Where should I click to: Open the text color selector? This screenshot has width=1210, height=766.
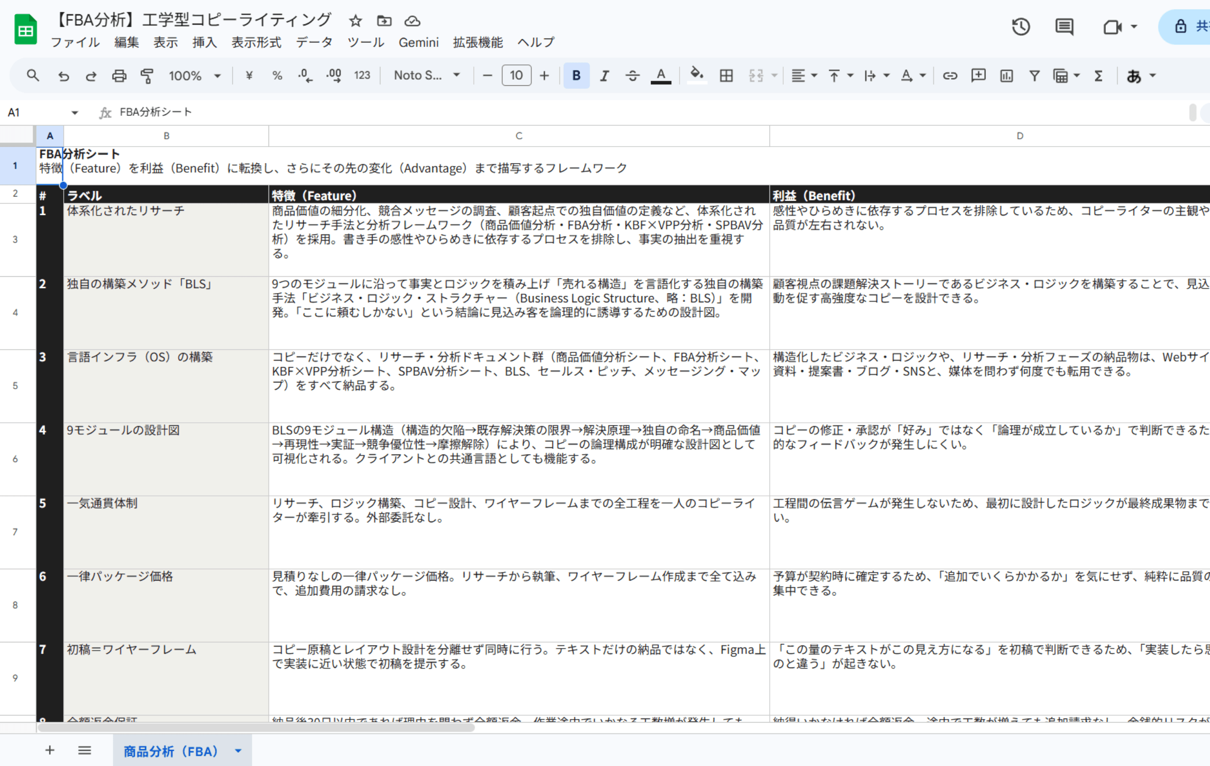point(661,76)
